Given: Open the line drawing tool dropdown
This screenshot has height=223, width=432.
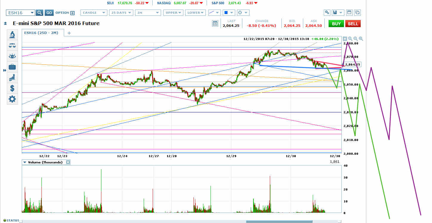Looking at the screenshot, I should 214,13.
